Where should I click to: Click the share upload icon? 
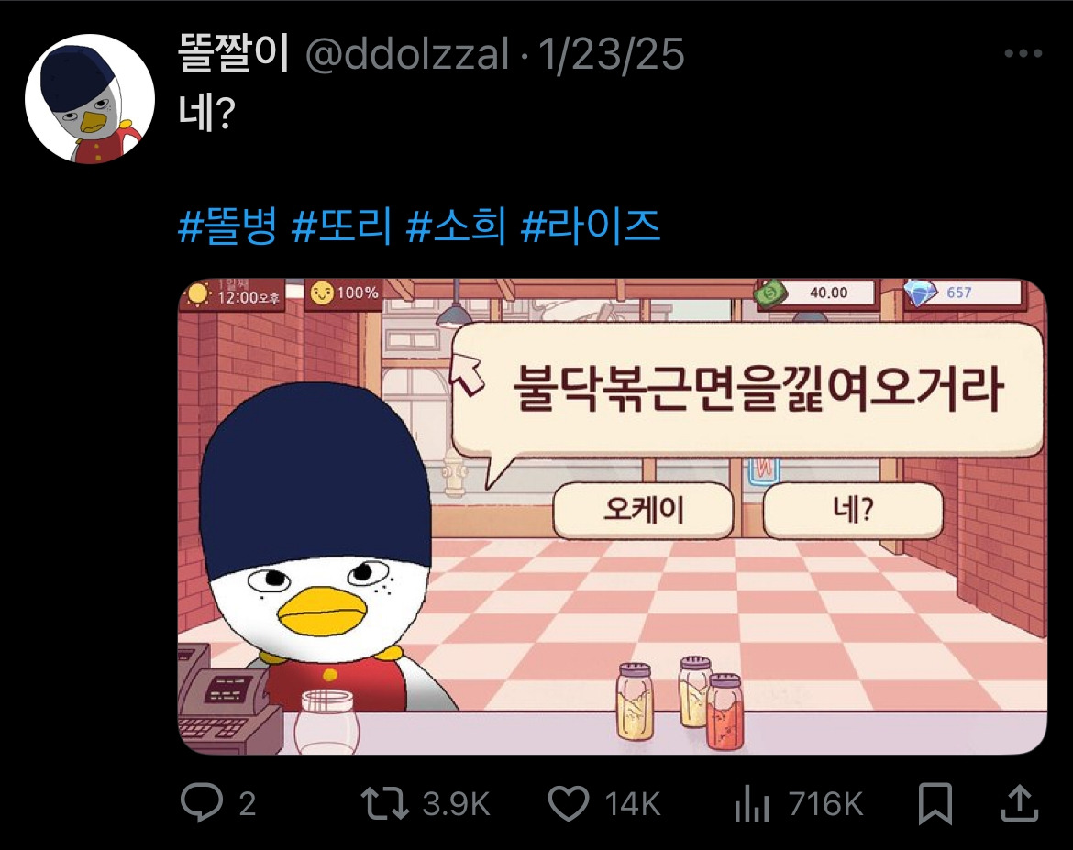click(1020, 803)
